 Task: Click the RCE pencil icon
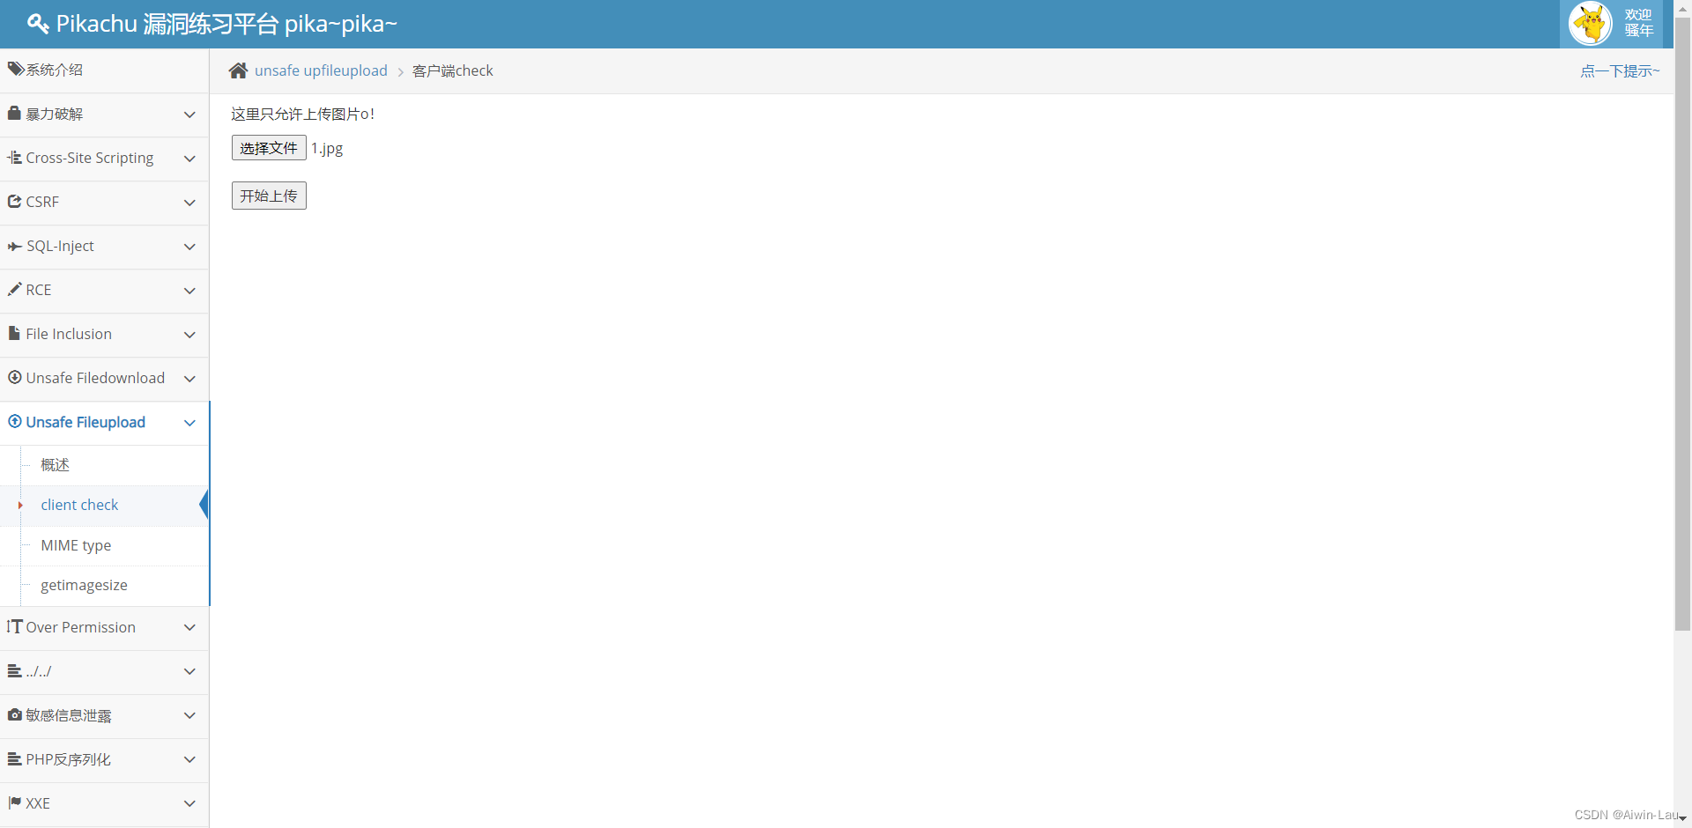14,289
